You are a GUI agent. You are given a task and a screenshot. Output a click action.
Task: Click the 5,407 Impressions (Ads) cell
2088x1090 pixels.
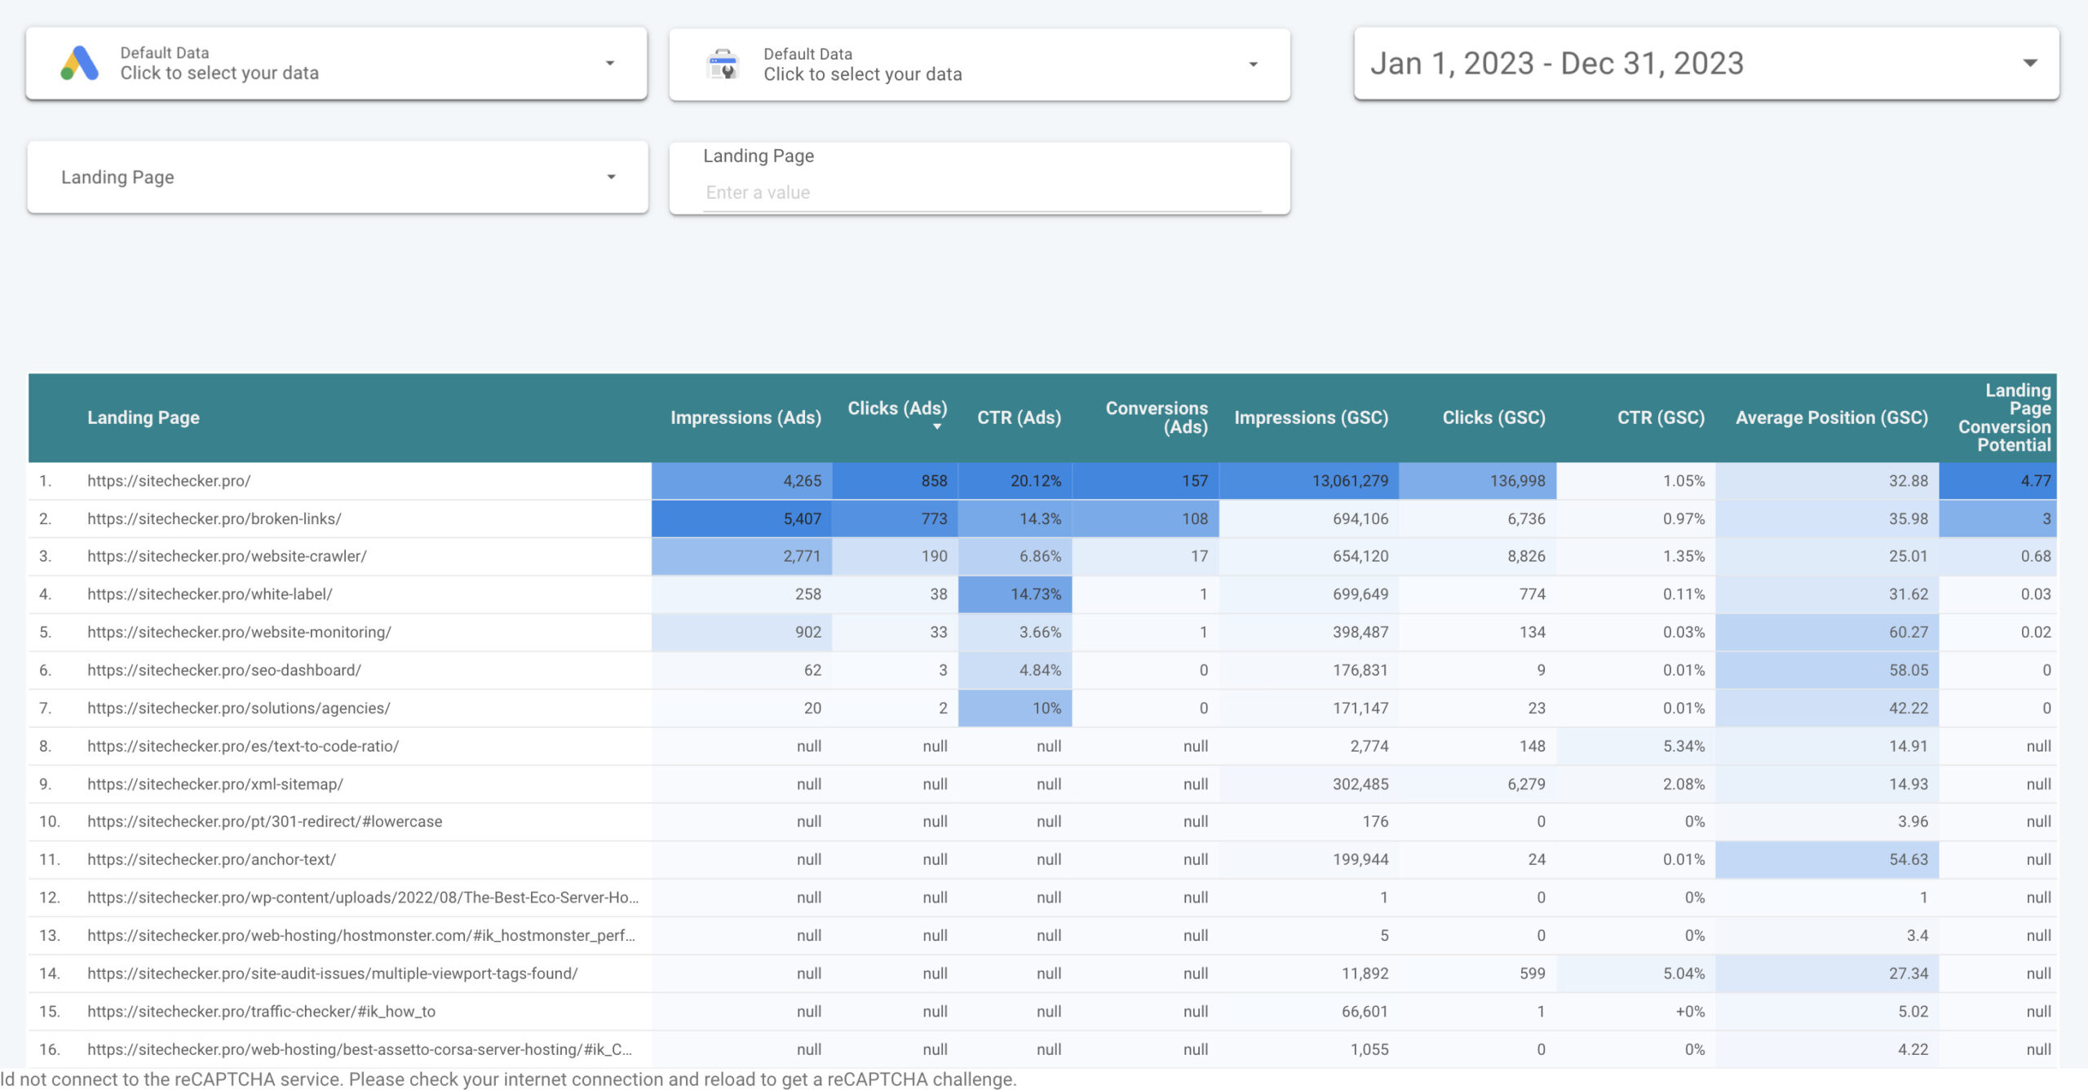pos(741,519)
